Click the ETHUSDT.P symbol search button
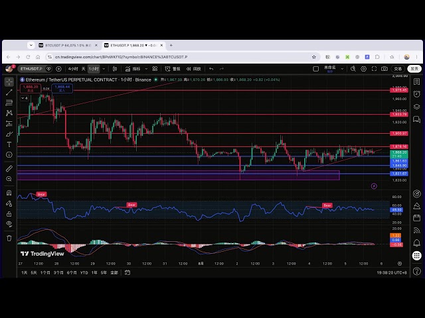This screenshot has height=318, width=425. 31,69
